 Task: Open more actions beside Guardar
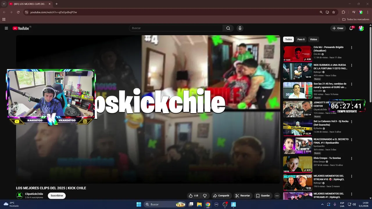click(x=277, y=196)
